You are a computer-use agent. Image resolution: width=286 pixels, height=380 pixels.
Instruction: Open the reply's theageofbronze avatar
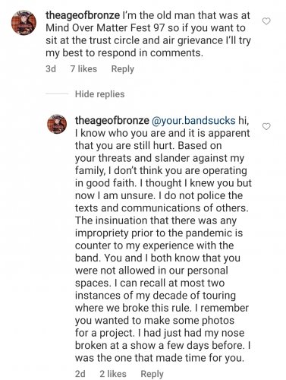pyautogui.click(x=57, y=124)
